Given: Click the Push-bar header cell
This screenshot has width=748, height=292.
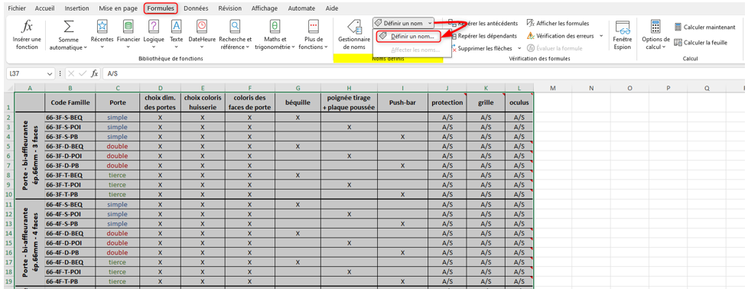Looking at the screenshot, I should (x=402, y=102).
